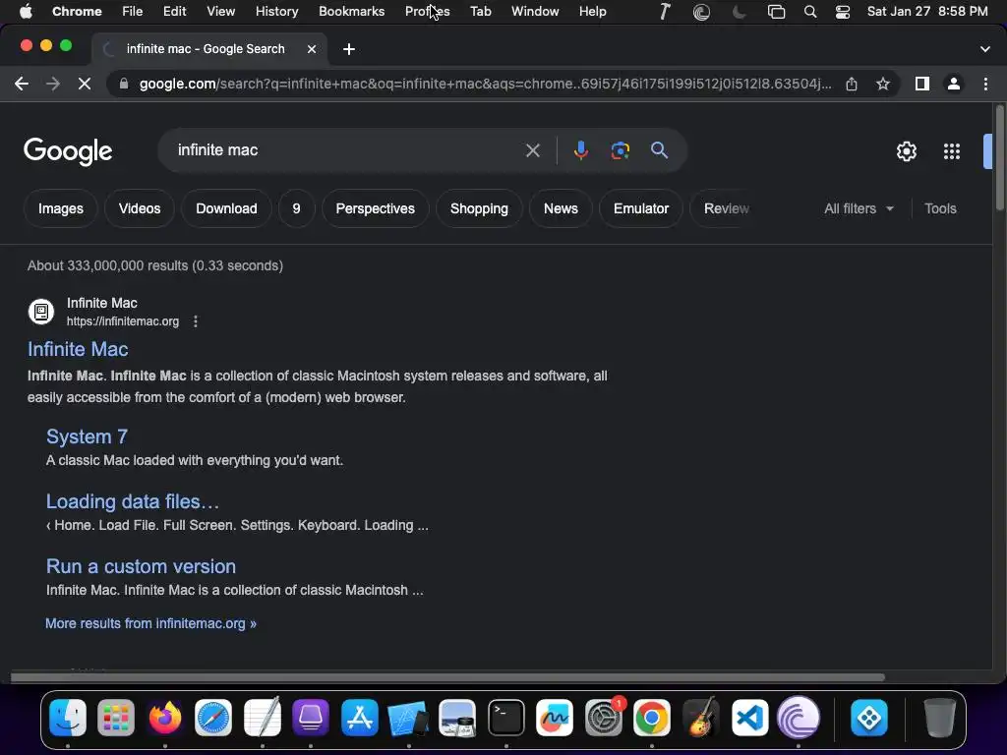
Task: Click the Infinite Mac site favicon
Action: (41, 312)
